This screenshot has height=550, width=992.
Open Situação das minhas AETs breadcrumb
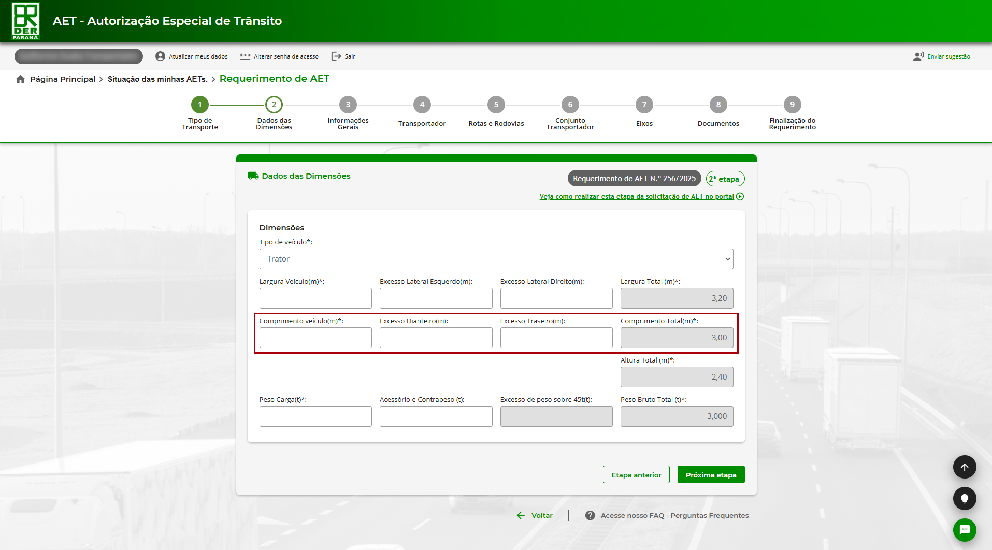(x=157, y=79)
